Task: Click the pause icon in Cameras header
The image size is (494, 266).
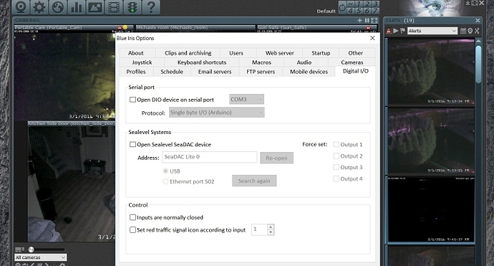Action: click(367, 21)
